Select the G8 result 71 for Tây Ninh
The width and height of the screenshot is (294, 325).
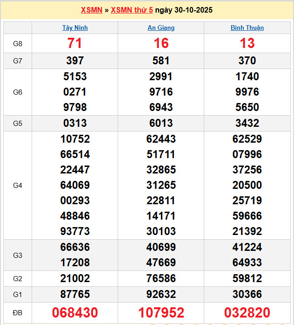pyautogui.click(x=75, y=43)
